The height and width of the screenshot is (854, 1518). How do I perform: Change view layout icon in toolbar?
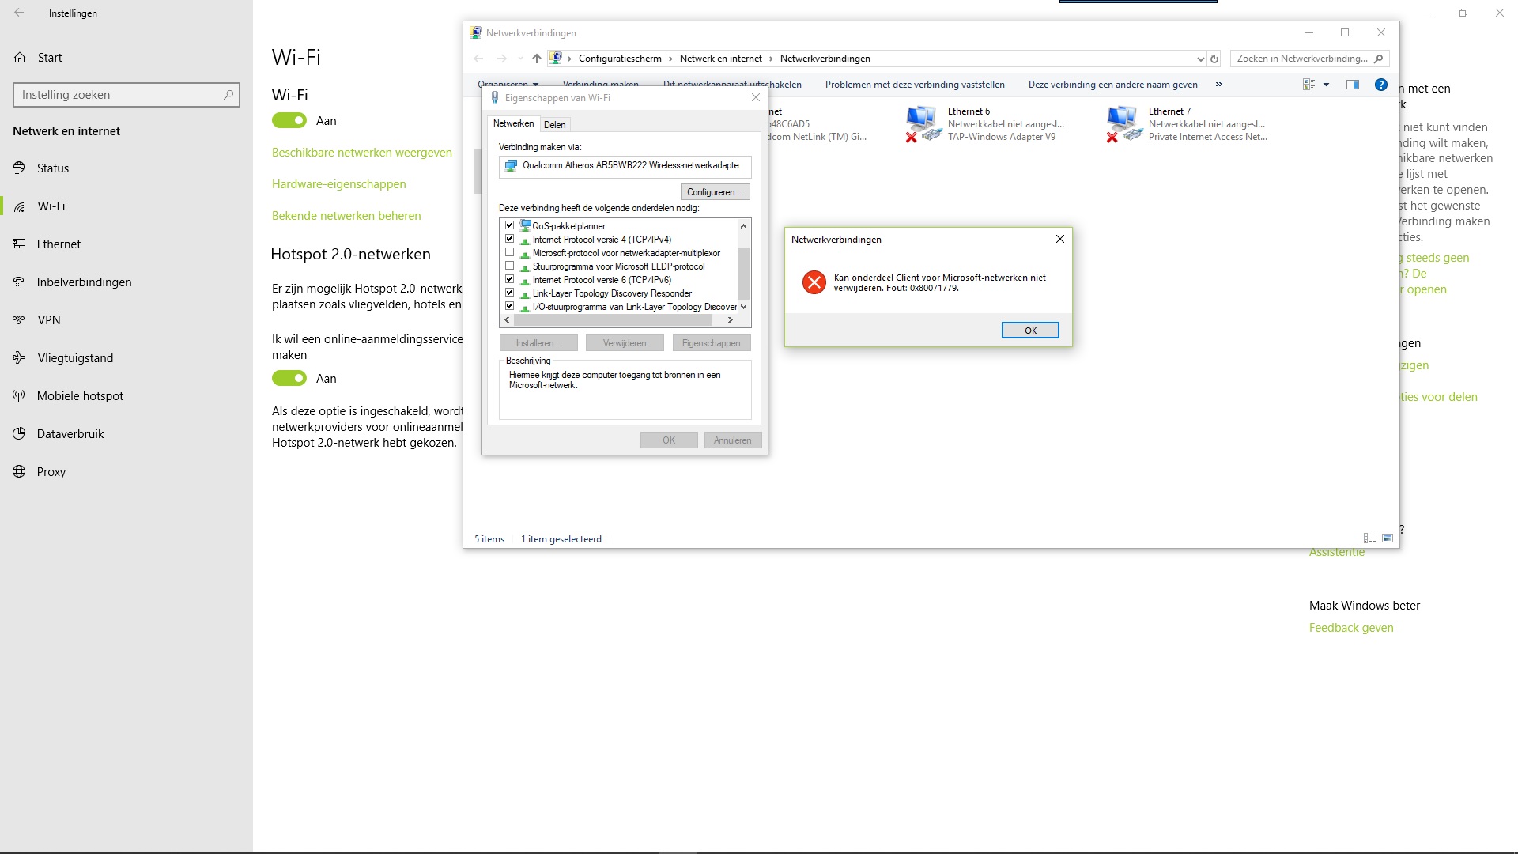(x=1308, y=85)
